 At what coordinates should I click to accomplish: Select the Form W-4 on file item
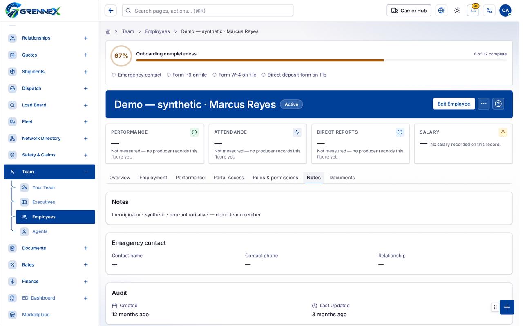235,75
